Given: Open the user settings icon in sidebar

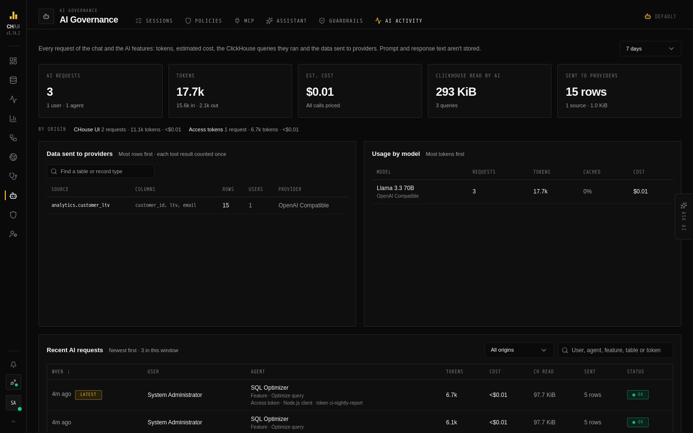Looking at the screenshot, I should (13, 234).
